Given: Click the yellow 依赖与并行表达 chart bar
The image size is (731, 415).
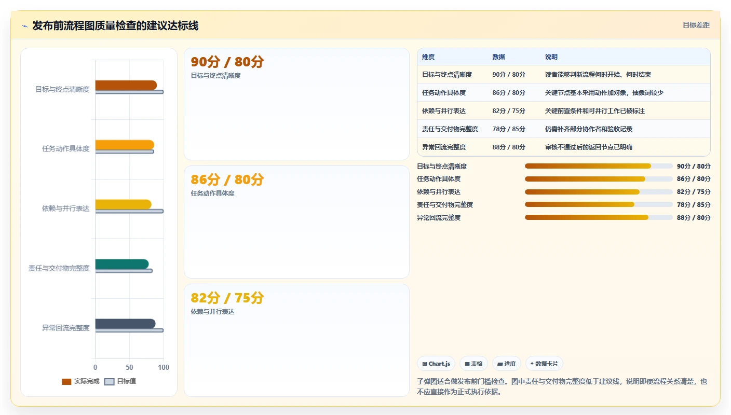Looking at the screenshot, I should (x=123, y=204).
